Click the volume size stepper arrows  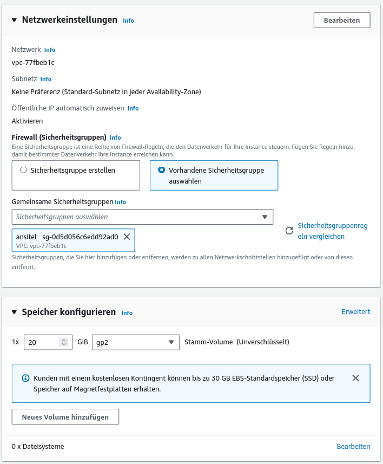[x=64, y=342]
